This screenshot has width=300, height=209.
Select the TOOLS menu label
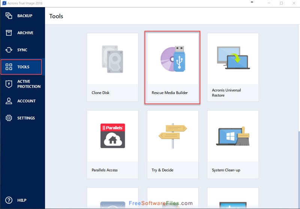[23, 67]
